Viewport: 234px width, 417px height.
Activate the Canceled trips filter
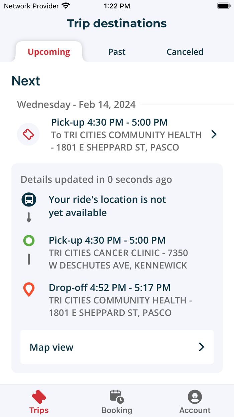coord(185,52)
